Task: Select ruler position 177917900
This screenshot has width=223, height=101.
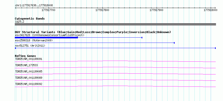Action: click(x=156, y=10)
